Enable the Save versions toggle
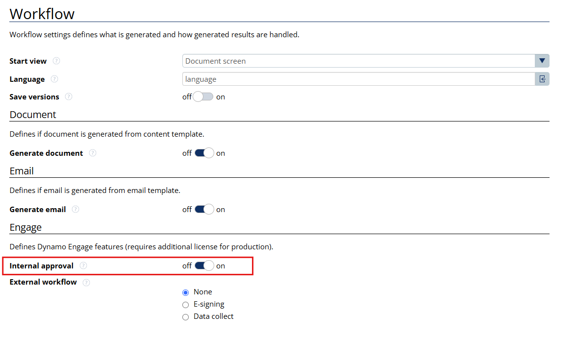This screenshot has width=576, height=337. click(203, 97)
